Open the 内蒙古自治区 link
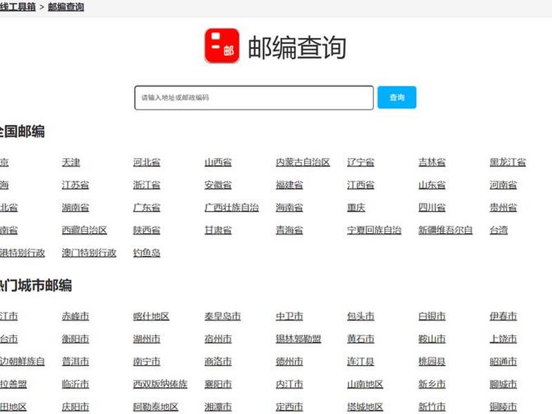The image size is (552, 414). tap(303, 162)
